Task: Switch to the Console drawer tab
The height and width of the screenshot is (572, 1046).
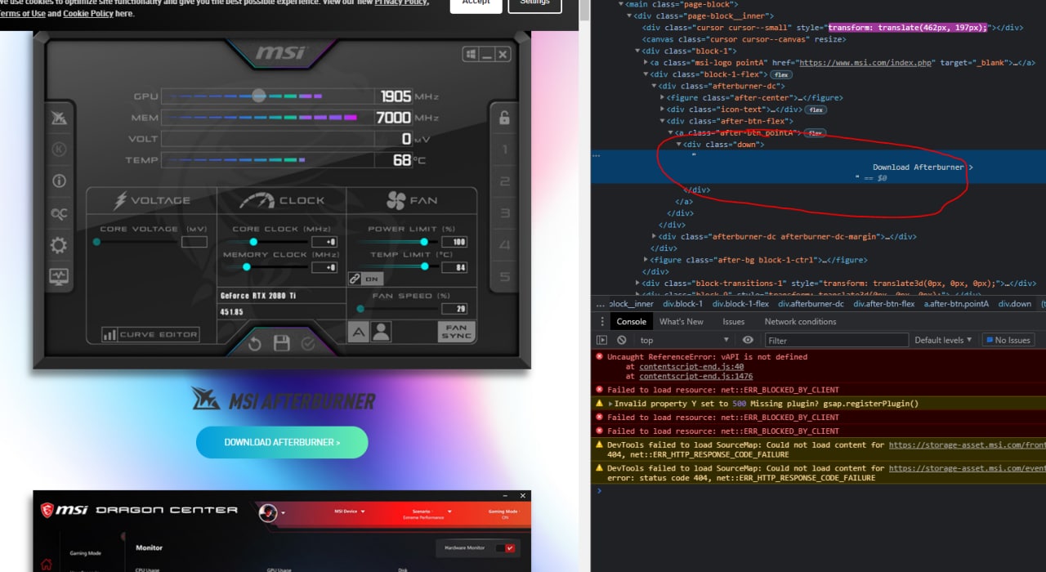Action: click(632, 321)
